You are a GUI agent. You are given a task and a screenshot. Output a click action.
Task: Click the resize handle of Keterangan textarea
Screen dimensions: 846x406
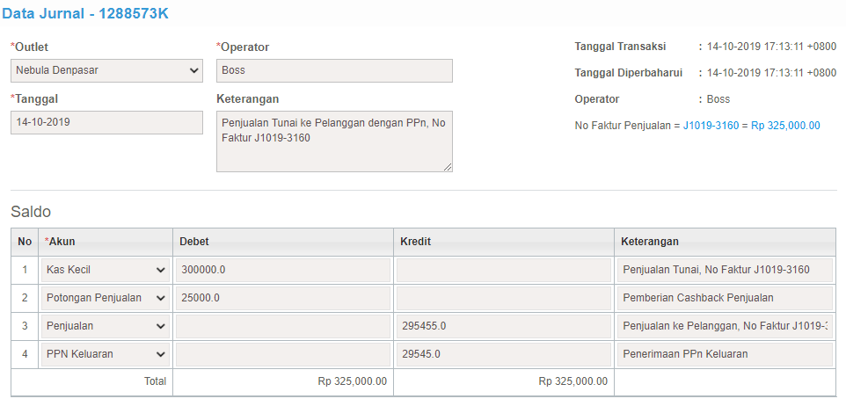click(x=448, y=168)
